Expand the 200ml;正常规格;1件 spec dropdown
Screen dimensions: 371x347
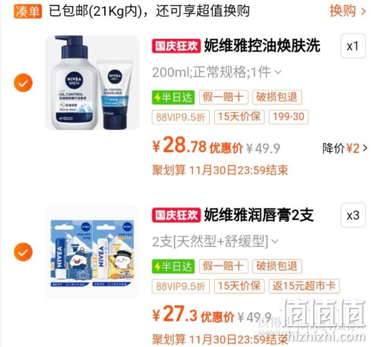coord(217,72)
